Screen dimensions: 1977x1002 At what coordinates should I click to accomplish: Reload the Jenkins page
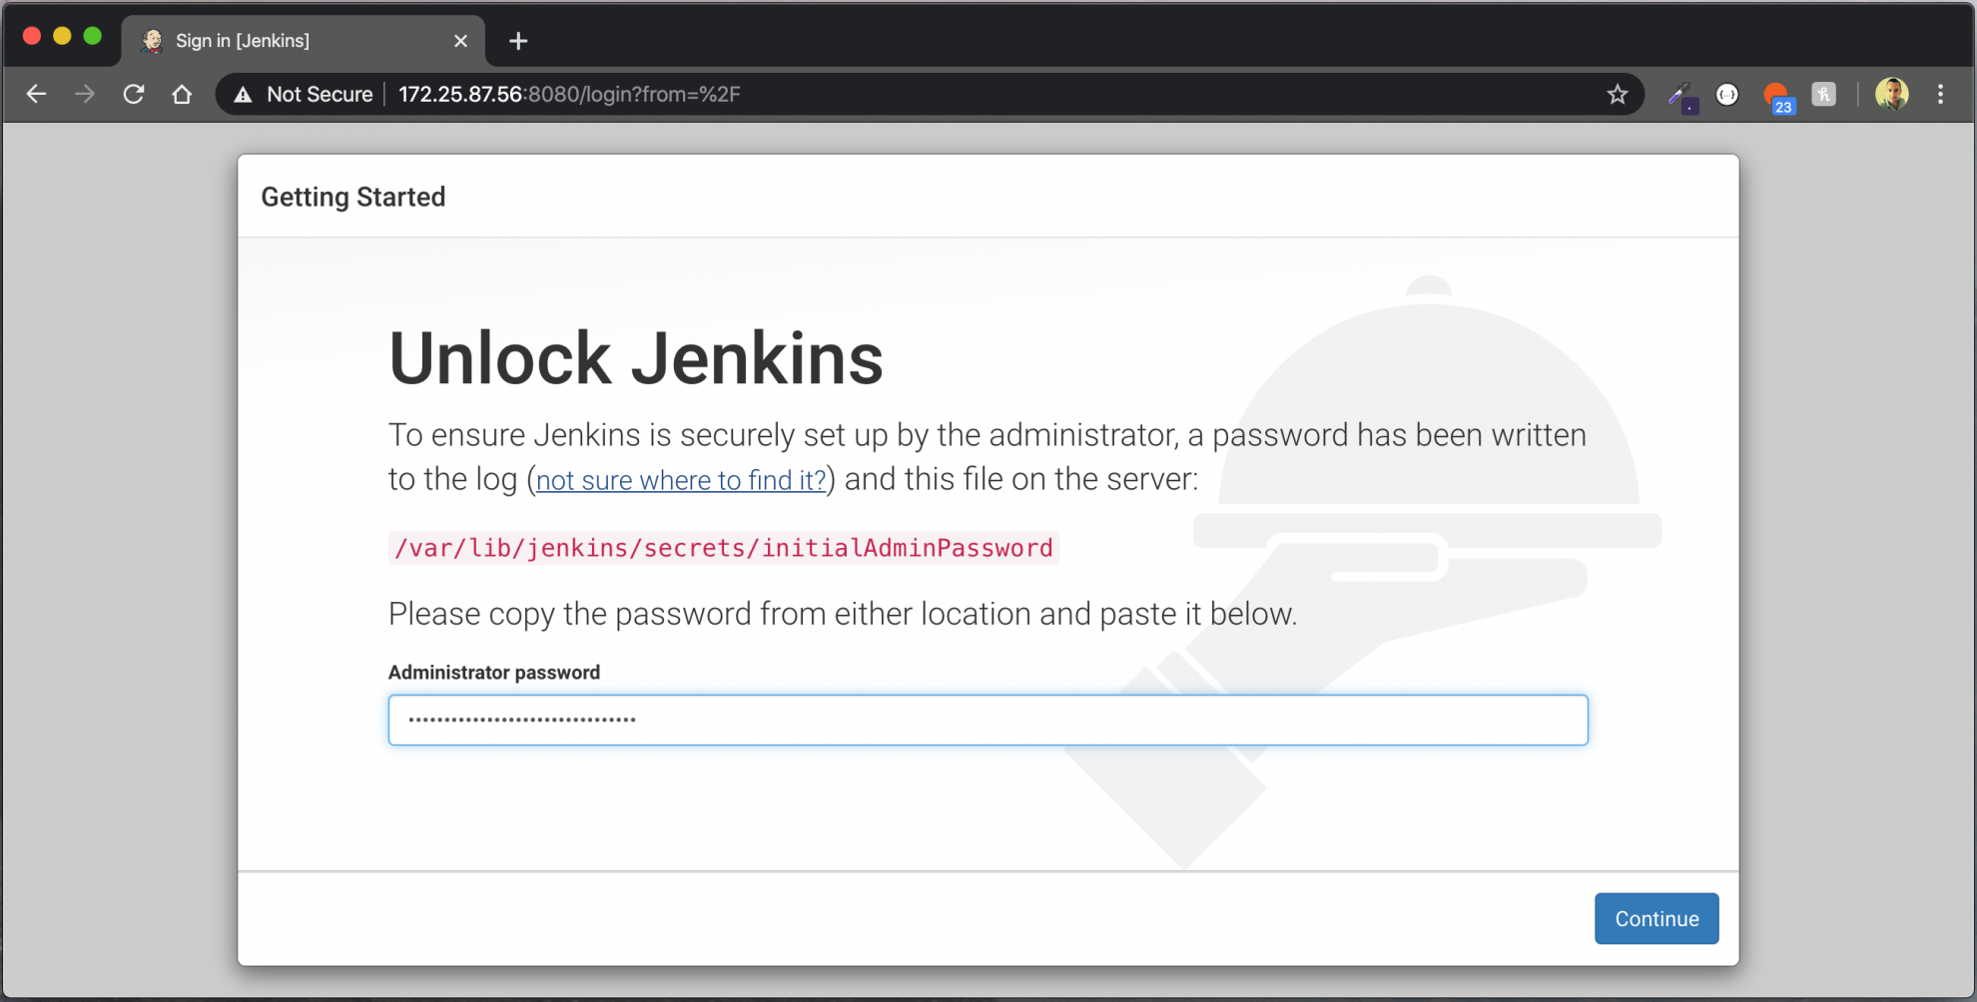134,95
